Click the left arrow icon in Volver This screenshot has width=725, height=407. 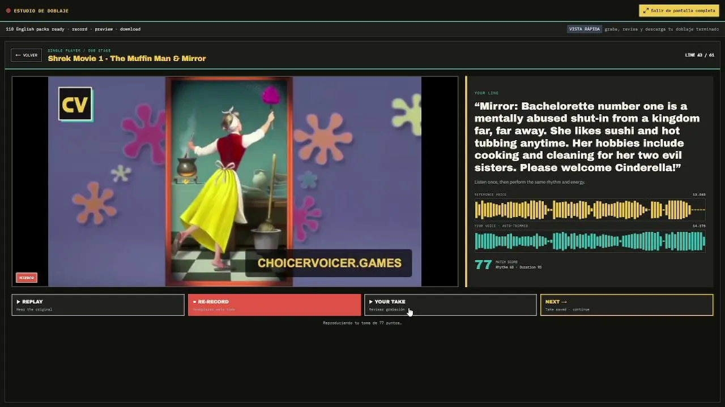[x=18, y=55]
